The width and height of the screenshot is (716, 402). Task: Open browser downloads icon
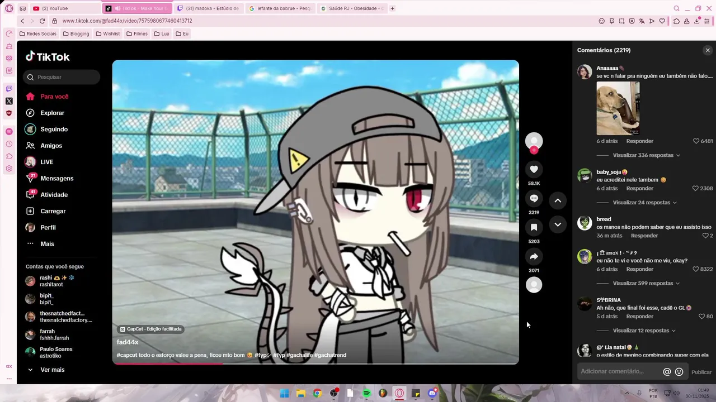click(698, 21)
